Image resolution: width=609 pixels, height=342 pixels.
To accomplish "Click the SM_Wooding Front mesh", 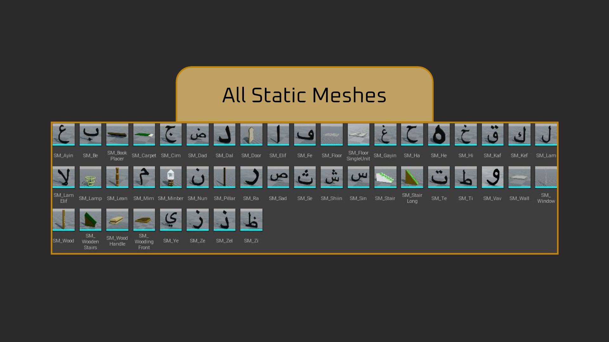I will (144, 220).
